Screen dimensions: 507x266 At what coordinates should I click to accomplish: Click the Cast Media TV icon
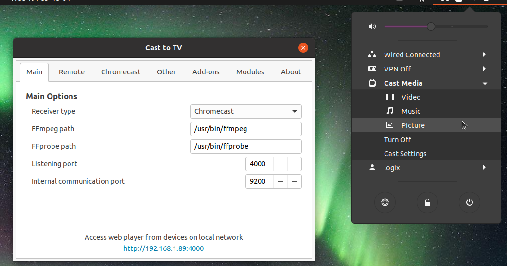[372, 83]
